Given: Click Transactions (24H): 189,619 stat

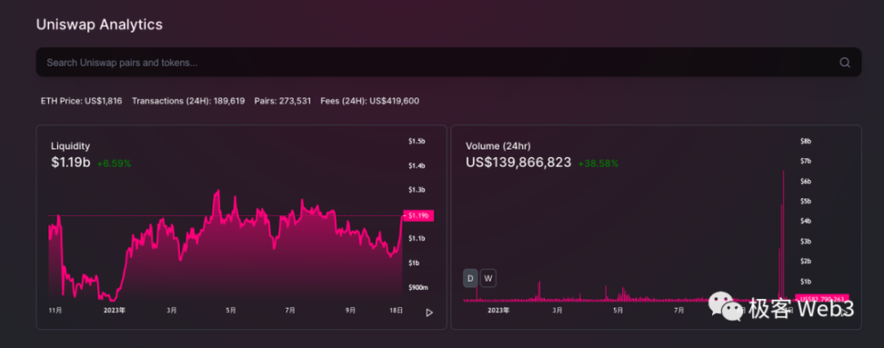Looking at the screenshot, I should point(188,102).
